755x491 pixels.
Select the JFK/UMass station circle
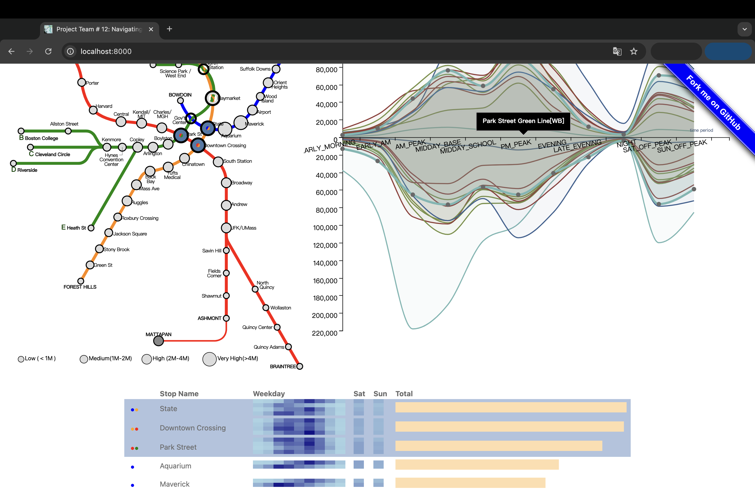pyautogui.click(x=226, y=228)
